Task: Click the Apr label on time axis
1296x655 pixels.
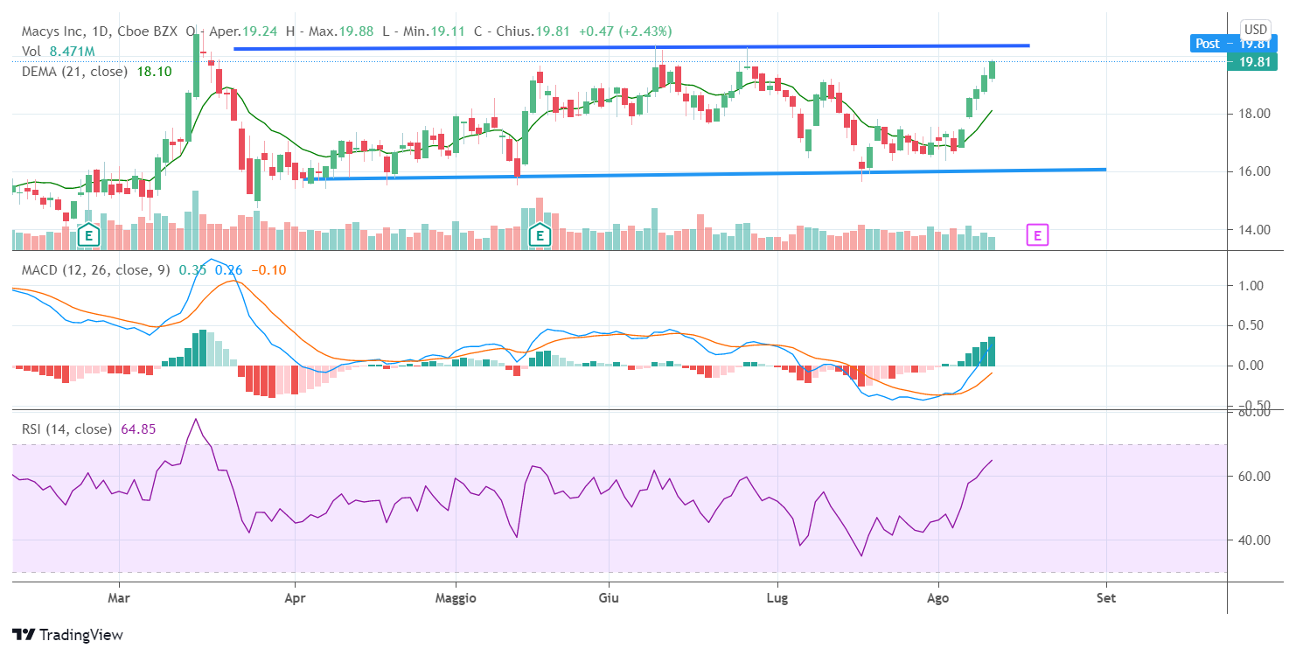Action: tap(295, 599)
